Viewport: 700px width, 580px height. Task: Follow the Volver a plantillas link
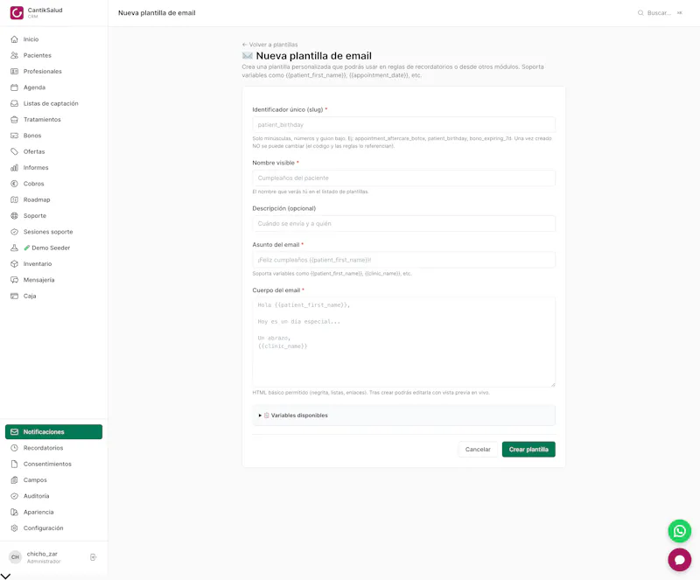point(269,45)
